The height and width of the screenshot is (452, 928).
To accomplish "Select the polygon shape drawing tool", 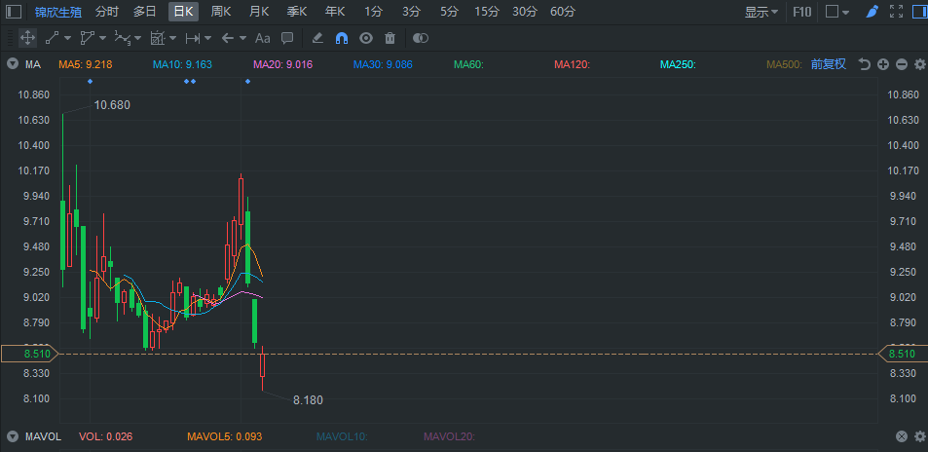I will coord(87,38).
